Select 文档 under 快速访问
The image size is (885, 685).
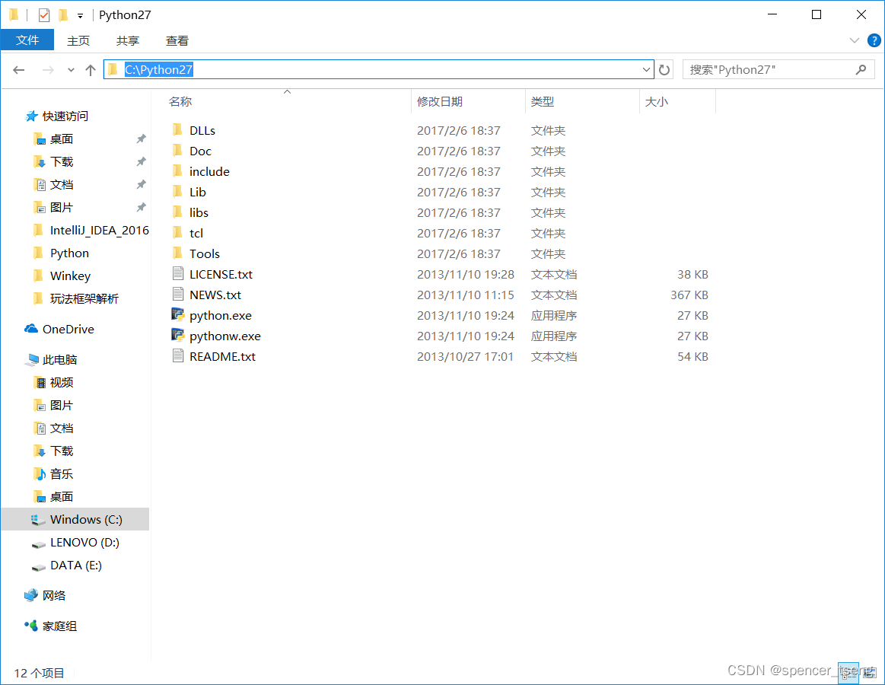click(75, 184)
